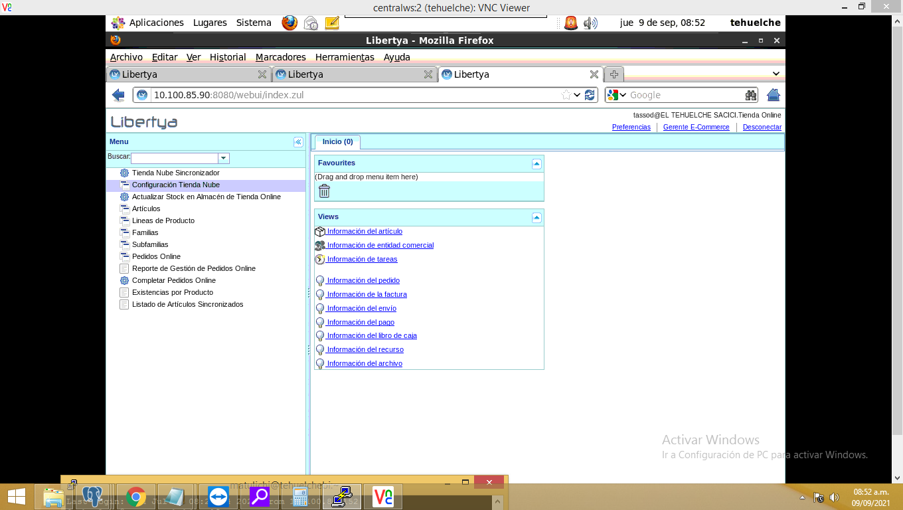Open the Herramientas menu

(x=345, y=57)
